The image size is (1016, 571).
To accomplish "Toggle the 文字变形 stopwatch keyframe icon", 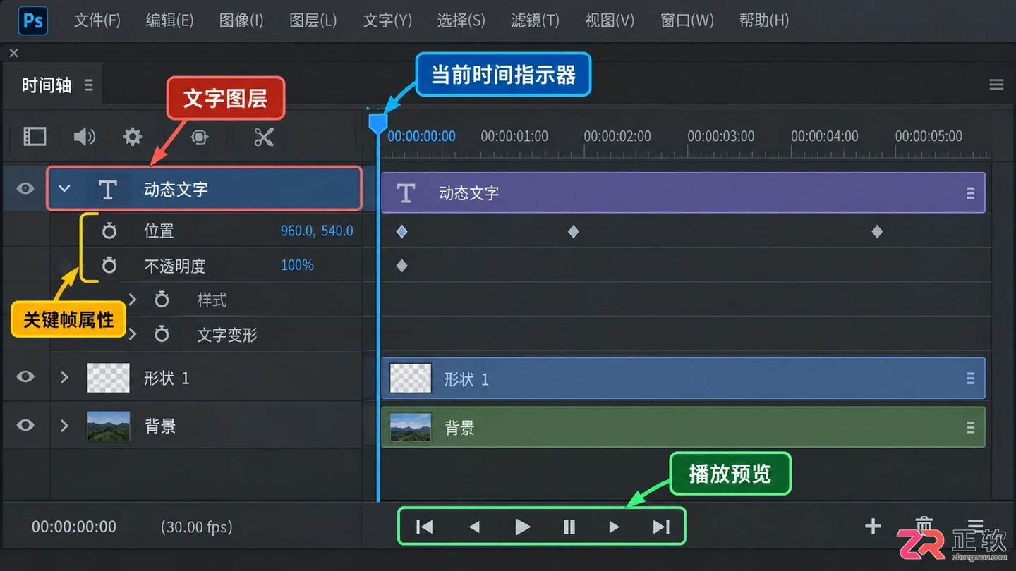I will click(x=162, y=334).
